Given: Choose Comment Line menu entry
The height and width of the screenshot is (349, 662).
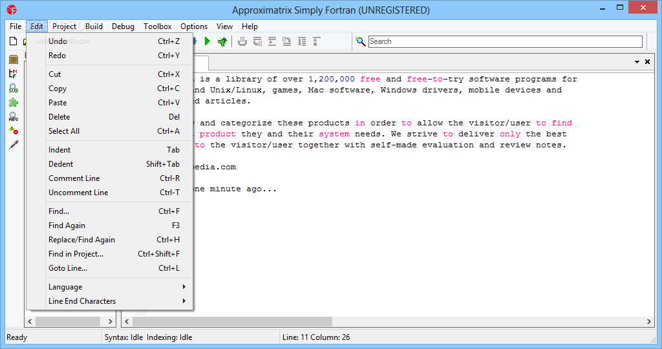Looking at the screenshot, I should (118, 178).
